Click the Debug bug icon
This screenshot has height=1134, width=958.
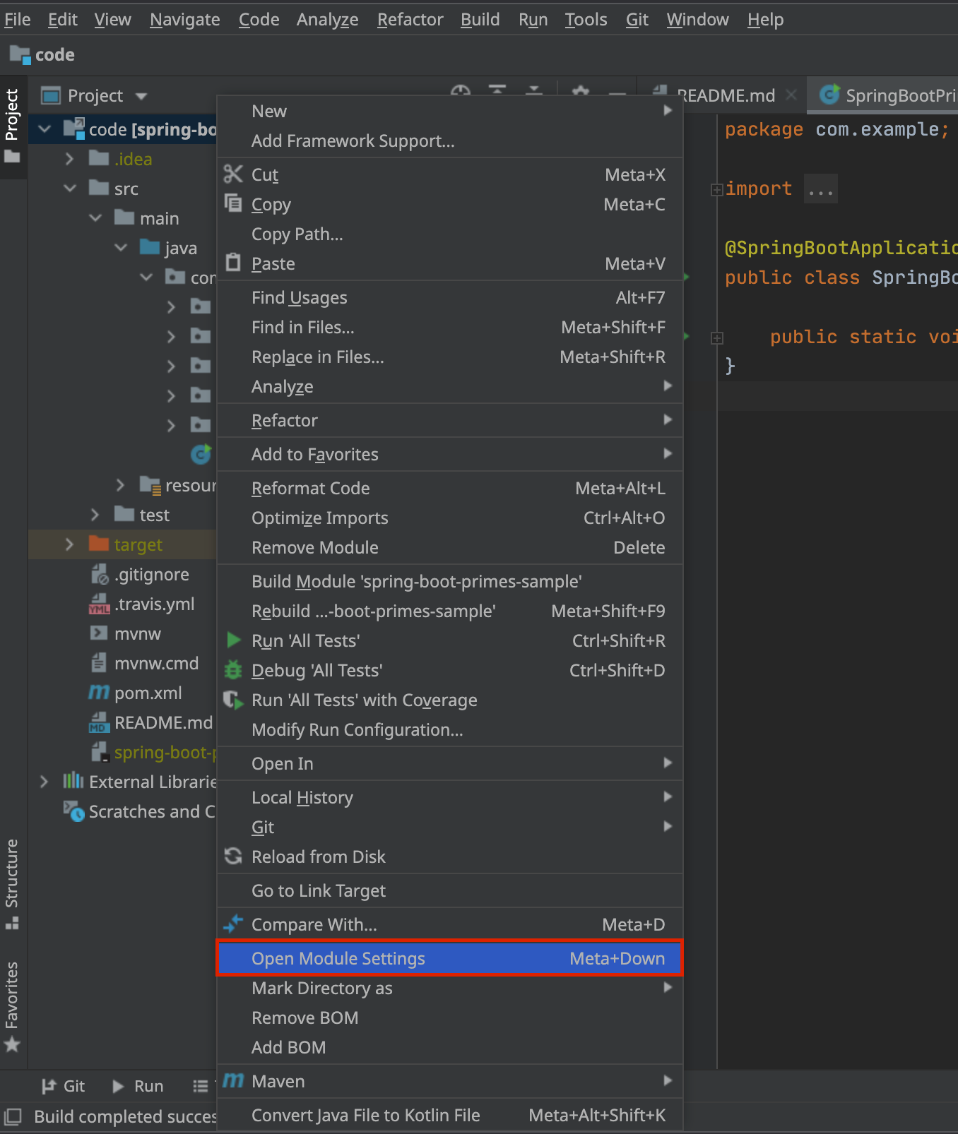[233, 669]
